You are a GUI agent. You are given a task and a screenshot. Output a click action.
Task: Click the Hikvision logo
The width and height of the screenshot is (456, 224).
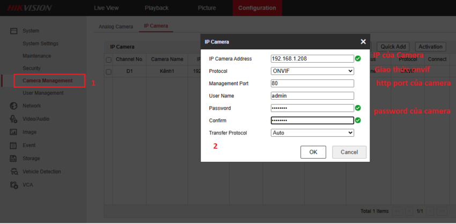tap(30, 8)
